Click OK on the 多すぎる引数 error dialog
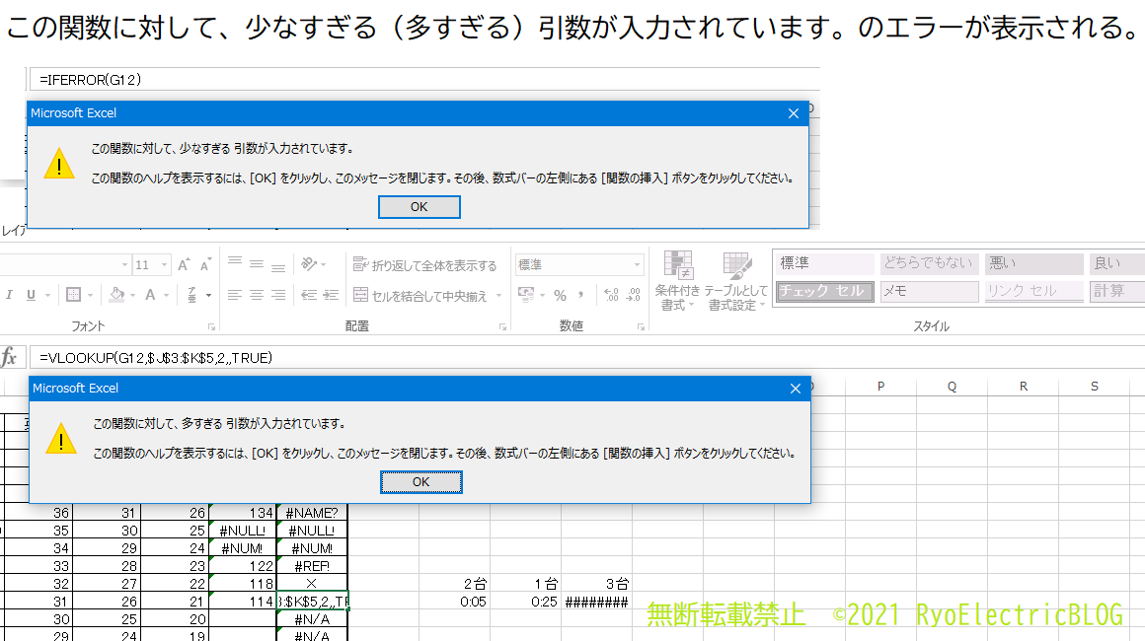The image size is (1145, 641). tap(420, 481)
